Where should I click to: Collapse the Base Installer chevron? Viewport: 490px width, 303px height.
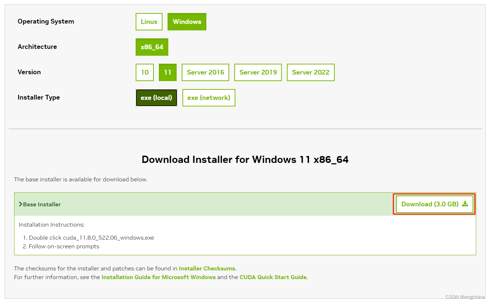coord(21,204)
